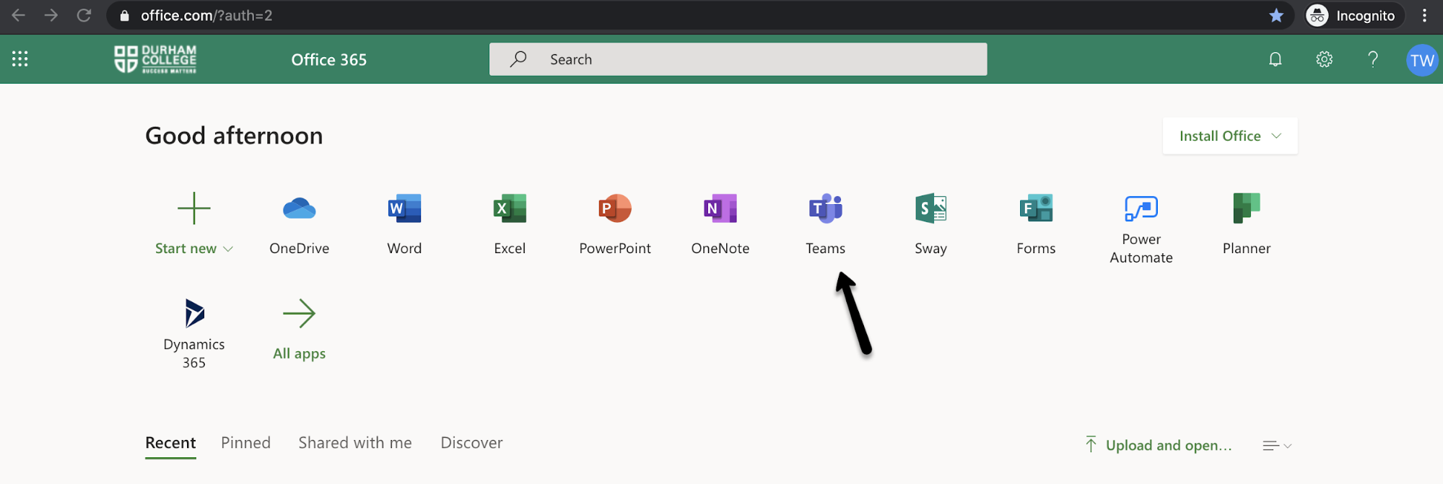
Task: Launch PowerPoint
Action: click(615, 224)
